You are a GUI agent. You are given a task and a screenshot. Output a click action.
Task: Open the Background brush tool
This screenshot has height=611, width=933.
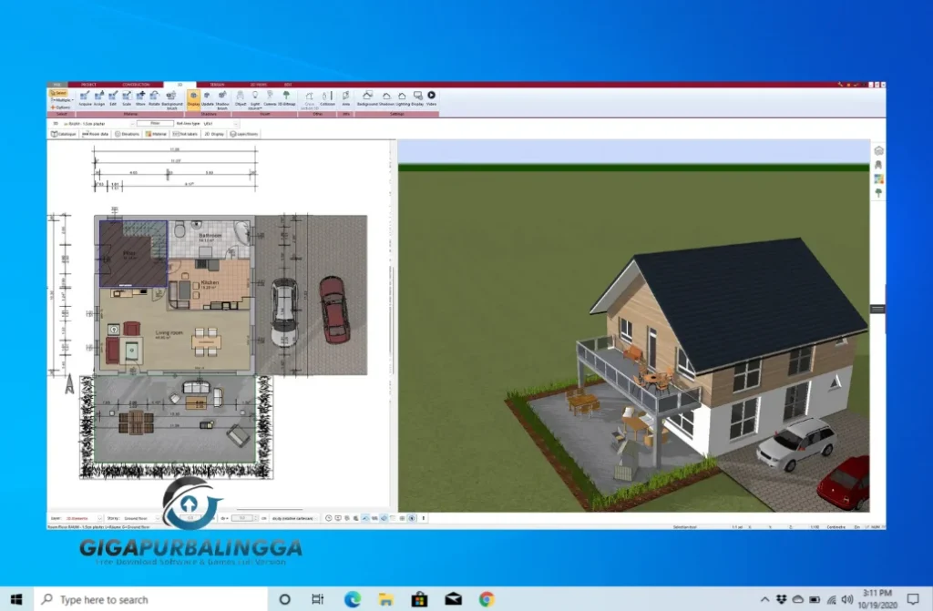[171, 95]
